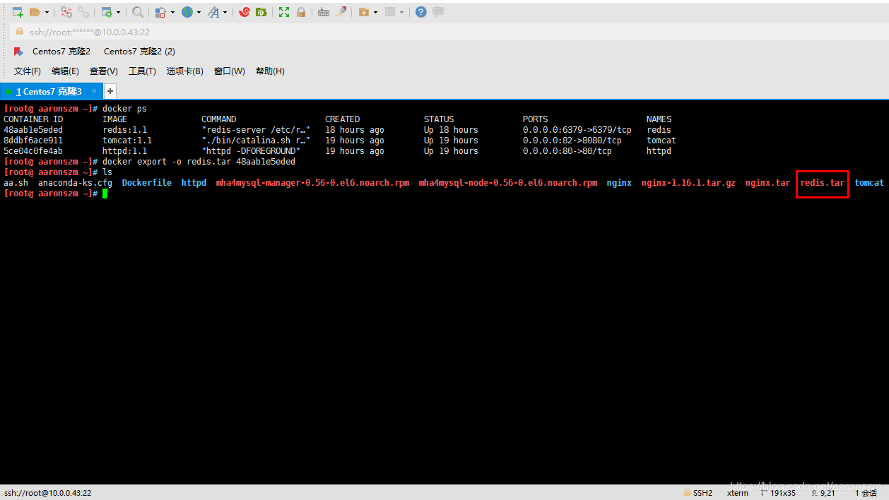Select the '1 Centos7 克隆3' session tab
The width and height of the screenshot is (889, 500).
(51, 92)
